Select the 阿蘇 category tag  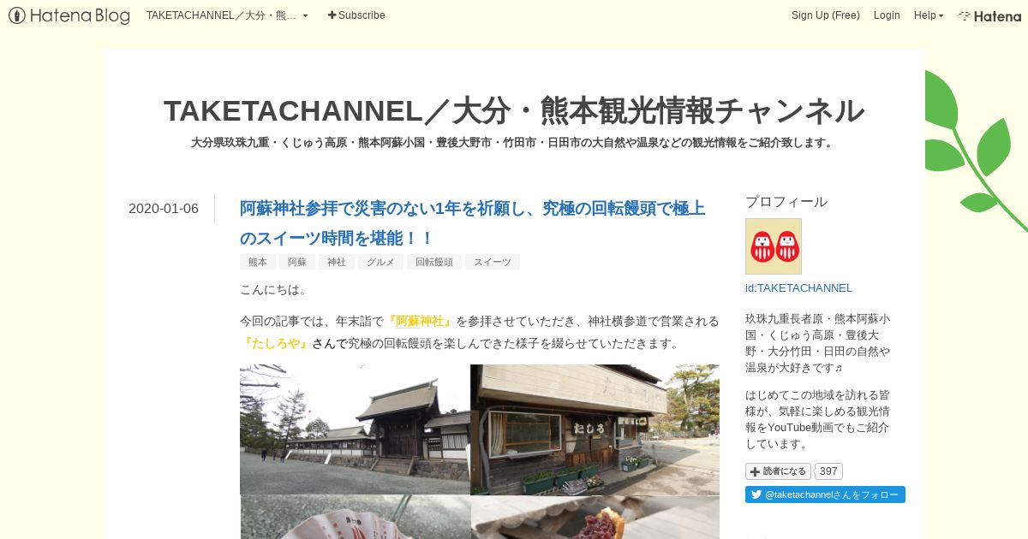(x=297, y=262)
